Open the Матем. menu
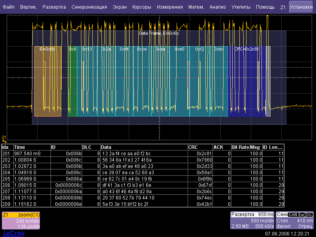The width and height of the screenshot is (316, 237). point(196,7)
